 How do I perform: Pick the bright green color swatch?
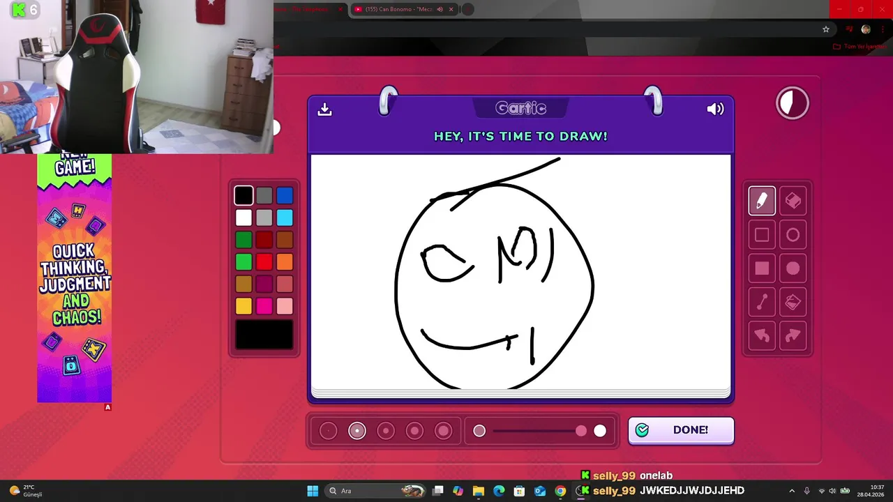click(x=243, y=262)
